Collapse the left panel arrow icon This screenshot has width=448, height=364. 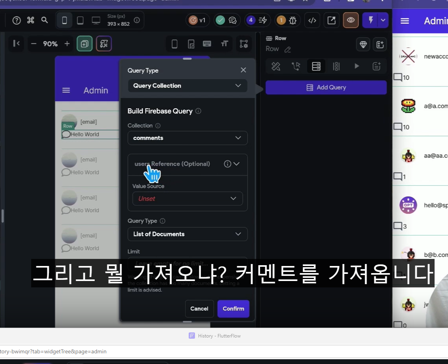[x=16, y=43]
